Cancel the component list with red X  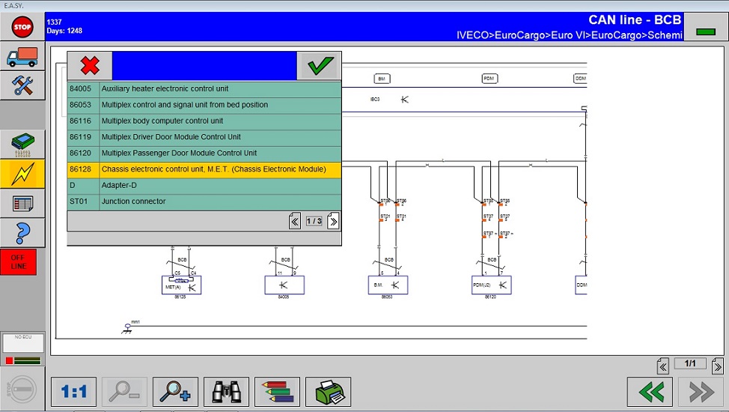coord(90,66)
